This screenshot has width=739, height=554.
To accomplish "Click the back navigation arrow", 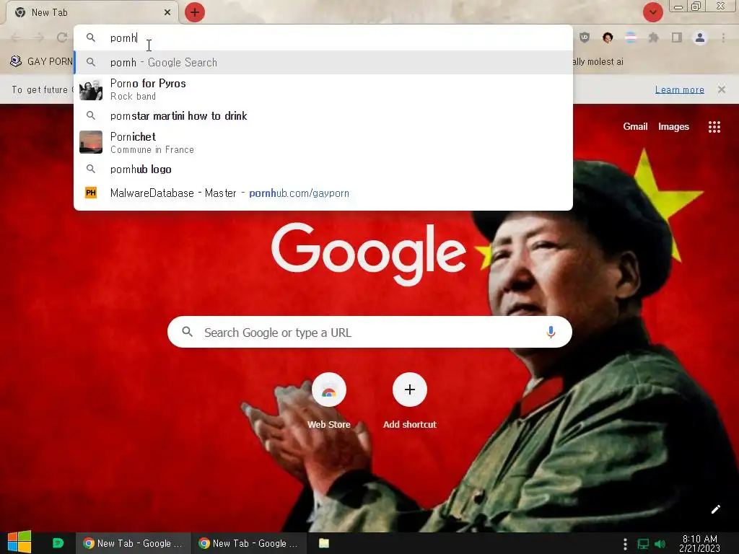I will click(16, 38).
